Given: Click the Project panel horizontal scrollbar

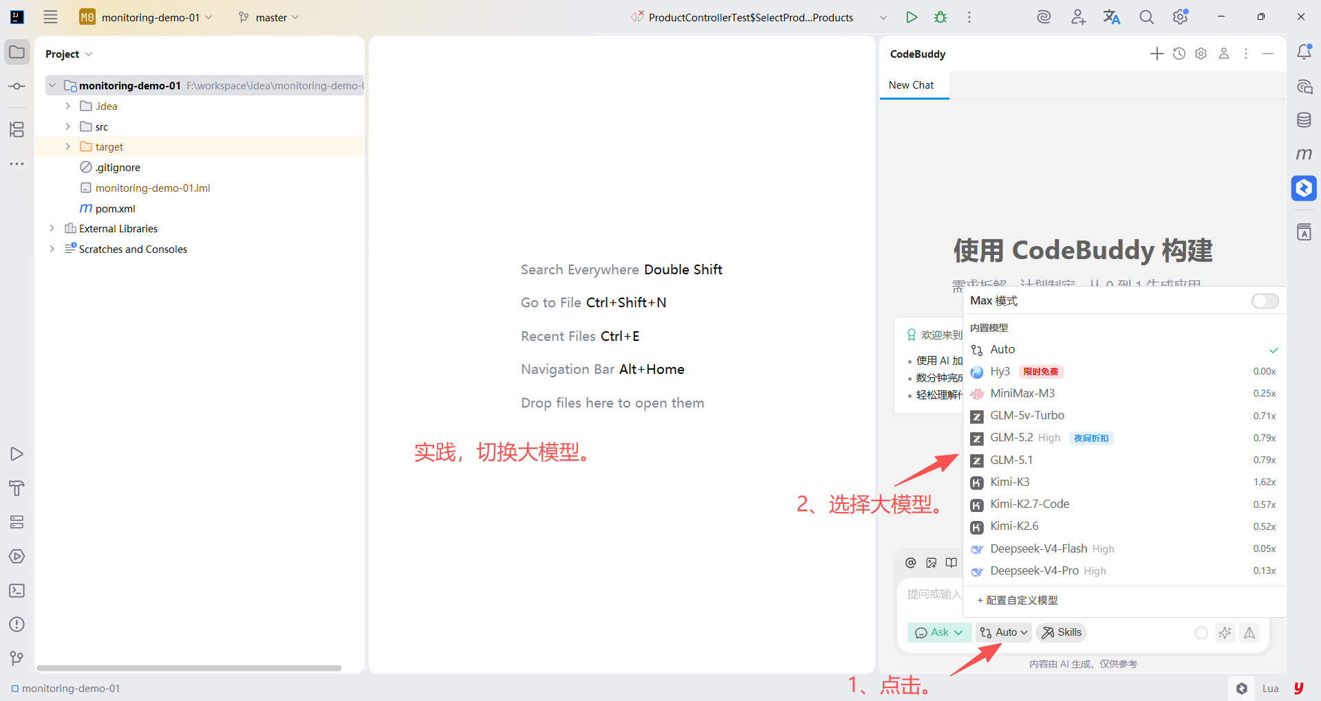Looking at the screenshot, I should pos(189,668).
